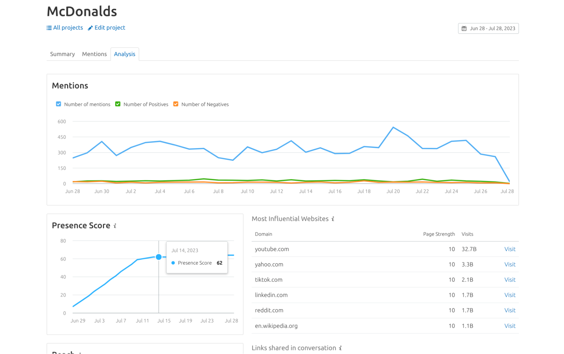The width and height of the screenshot is (564, 354).
Task: Click youtube.com domain name
Action: pos(272,249)
